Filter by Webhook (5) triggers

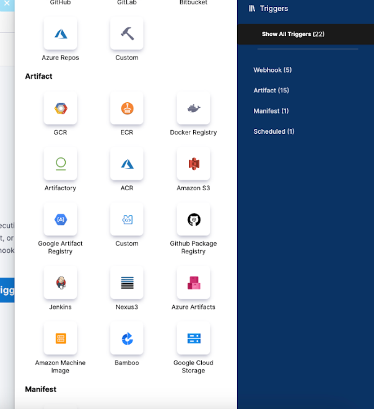[x=272, y=70]
